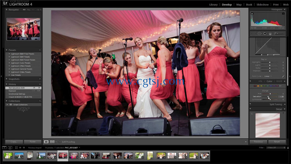Select the Red Eye Correction tool
This screenshot has width=291, height=164.
pos(265,34)
